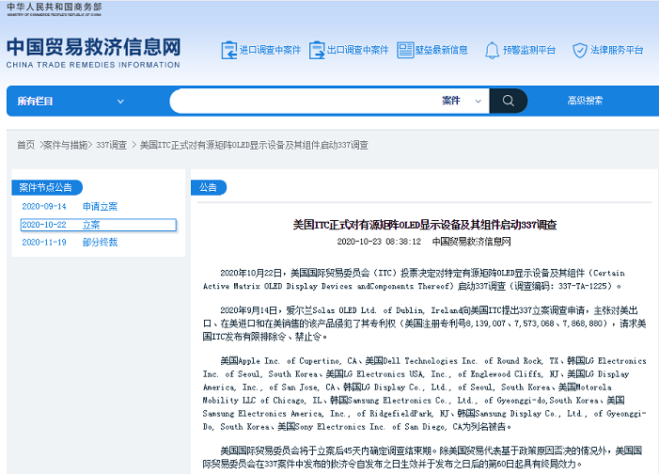Viewport: 659px width, 474px height.
Task: Open the 案件 search type dropdown
Action: [x=462, y=101]
